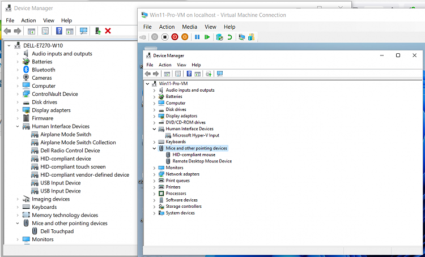This screenshot has height=257, width=425.
Task: Click red X Uninstall device icon in host toolbar
Action: coord(108,31)
